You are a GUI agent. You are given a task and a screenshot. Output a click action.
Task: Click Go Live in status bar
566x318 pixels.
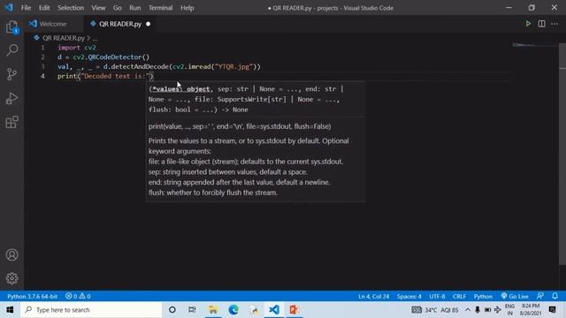click(515, 297)
